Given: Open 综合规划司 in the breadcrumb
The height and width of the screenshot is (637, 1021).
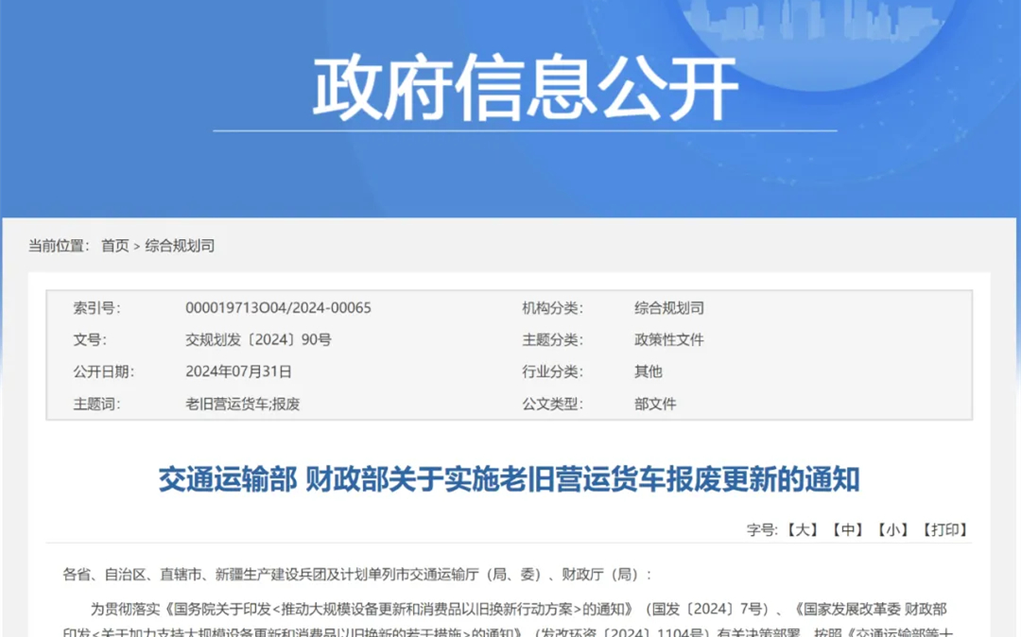Looking at the screenshot, I should pos(180,246).
